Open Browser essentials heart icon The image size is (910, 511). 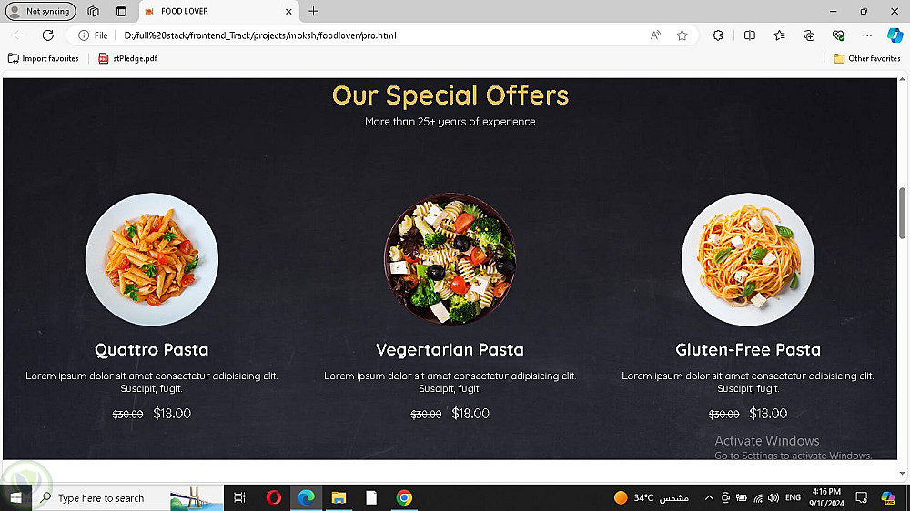click(x=838, y=35)
